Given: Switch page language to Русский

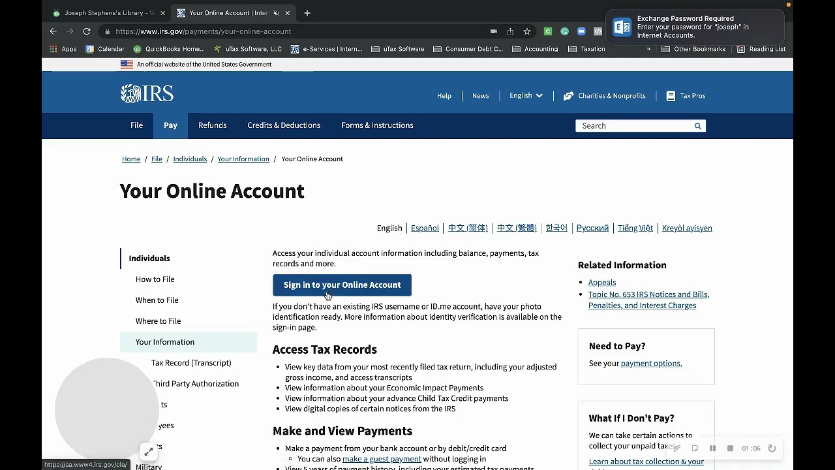Looking at the screenshot, I should [592, 228].
